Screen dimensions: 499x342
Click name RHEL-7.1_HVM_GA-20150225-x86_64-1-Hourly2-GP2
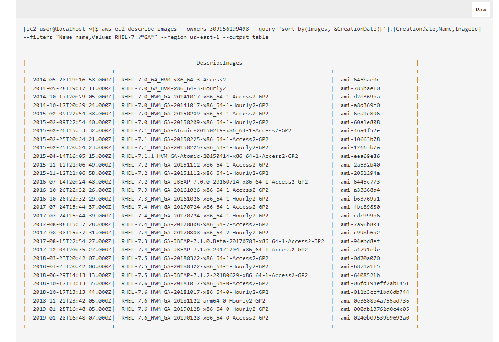[195, 147]
